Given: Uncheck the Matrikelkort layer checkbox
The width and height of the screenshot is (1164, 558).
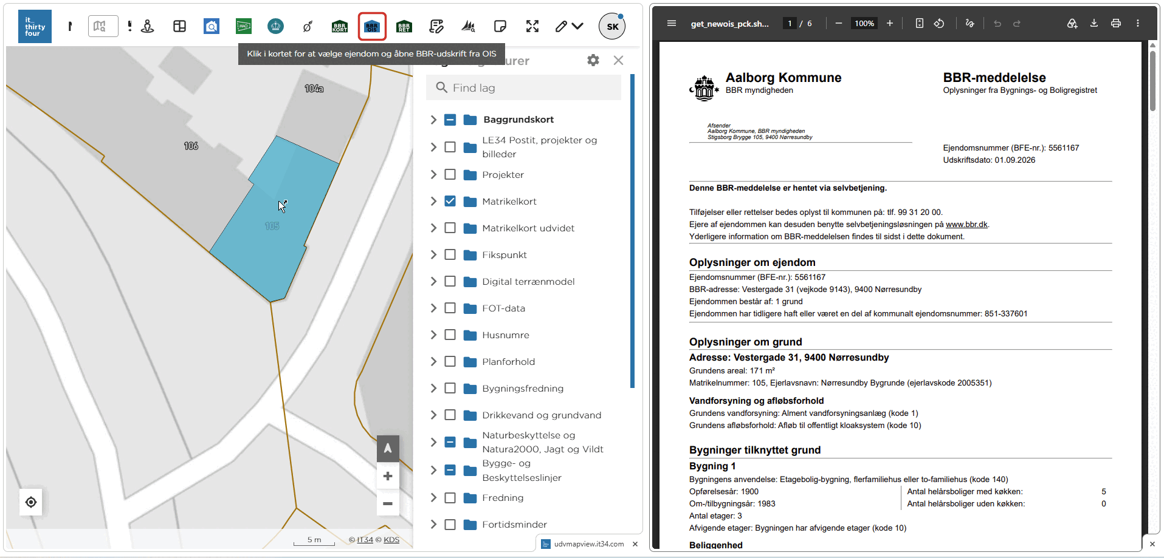Looking at the screenshot, I should (450, 201).
